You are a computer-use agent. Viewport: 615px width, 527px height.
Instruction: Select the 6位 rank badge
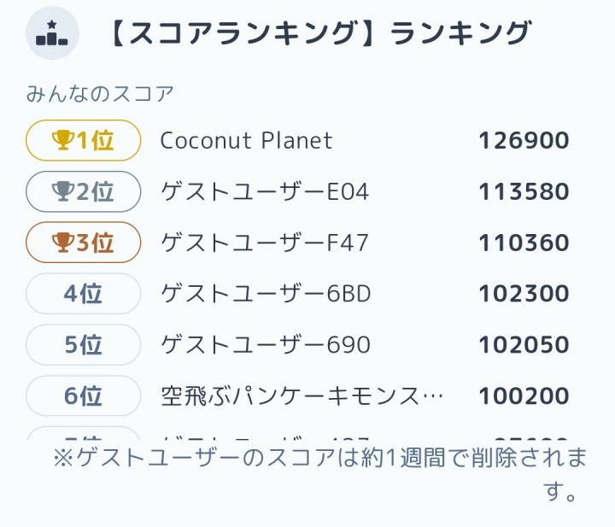83,395
